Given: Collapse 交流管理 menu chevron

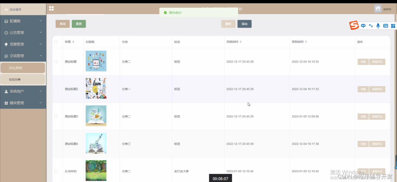Looking at the screenshot, I should (x=41, y=56).
